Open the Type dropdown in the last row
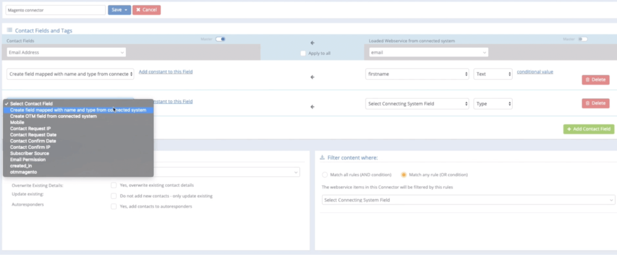Image resolution: width=617 pixels, height=255 pixels. pyautogui.click(x=493, y=104)
